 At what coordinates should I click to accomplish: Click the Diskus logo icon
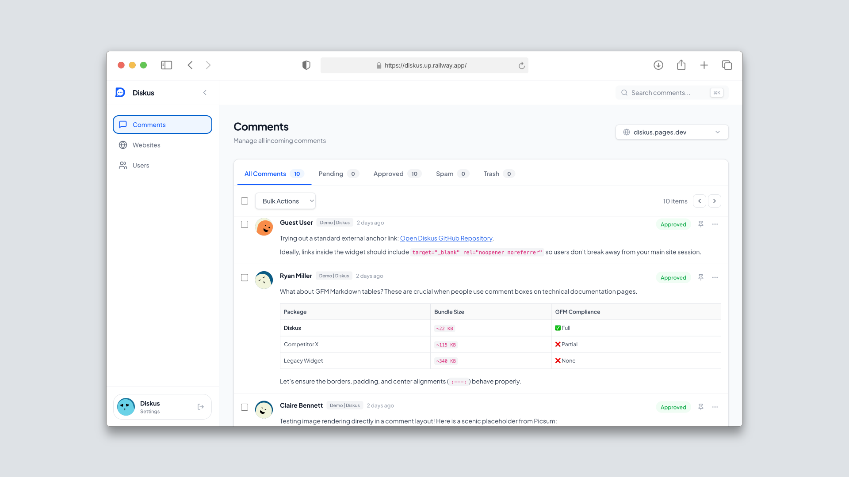tap(120, 93)
